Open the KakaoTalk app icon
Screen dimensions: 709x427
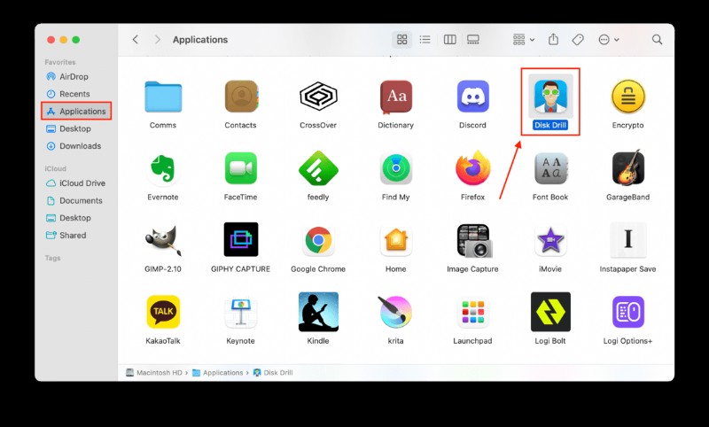pyautogui.click(x=163, y=312)
